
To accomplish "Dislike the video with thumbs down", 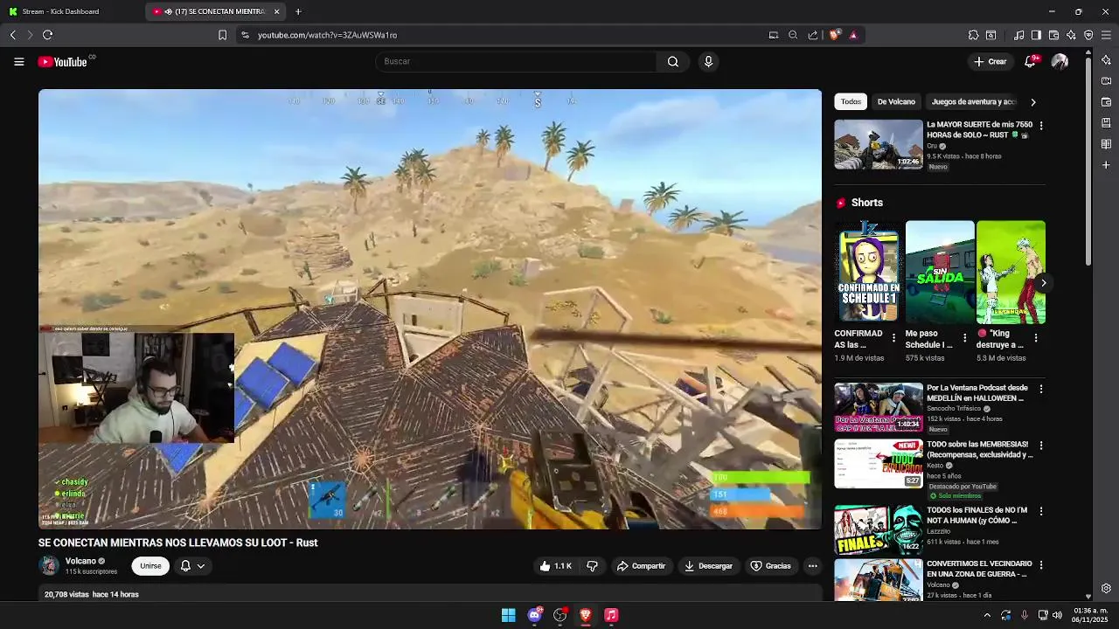I will click(592, 566).
